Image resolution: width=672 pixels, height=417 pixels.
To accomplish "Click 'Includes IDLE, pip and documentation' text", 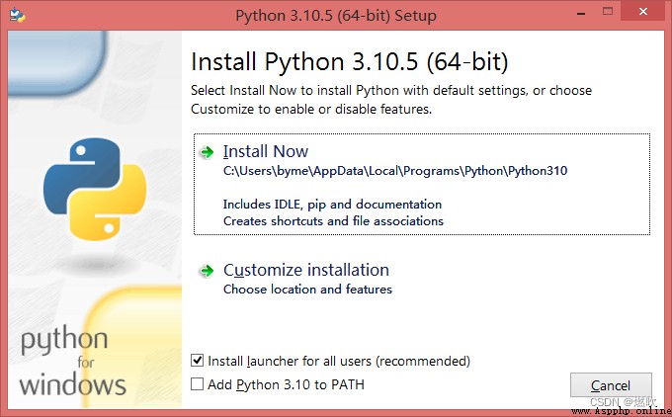I will coord(333,205).
